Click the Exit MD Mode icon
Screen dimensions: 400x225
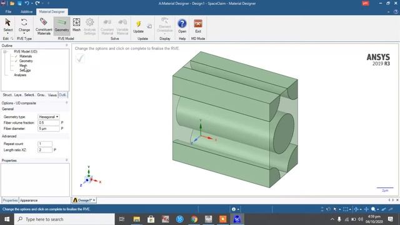tap(198, 24)
